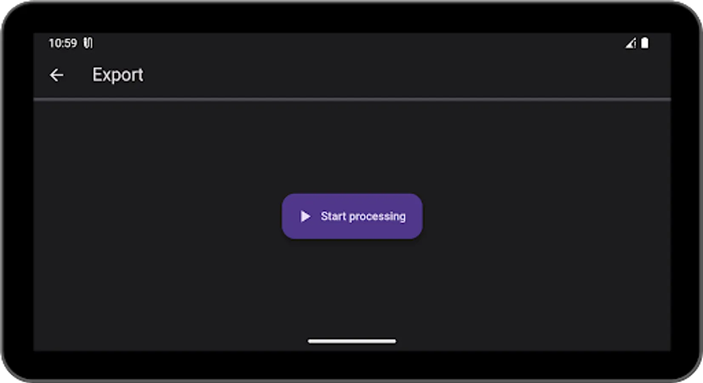Image resolution: width=703 pixels, height=383 pixels.
Task: Click the blank space right of the Export title
Action: [x=404, y=75]
